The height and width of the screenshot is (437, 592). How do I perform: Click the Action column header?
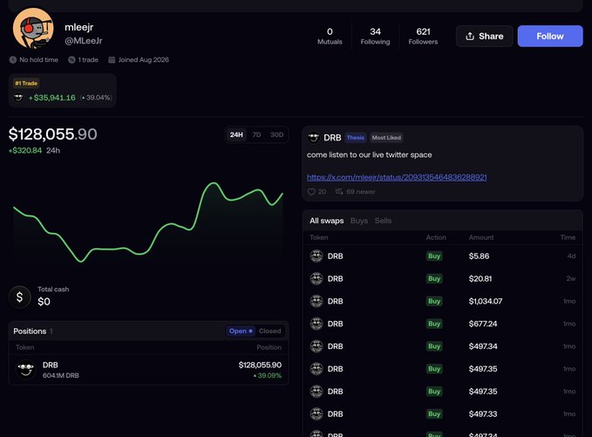click(436, 237)
